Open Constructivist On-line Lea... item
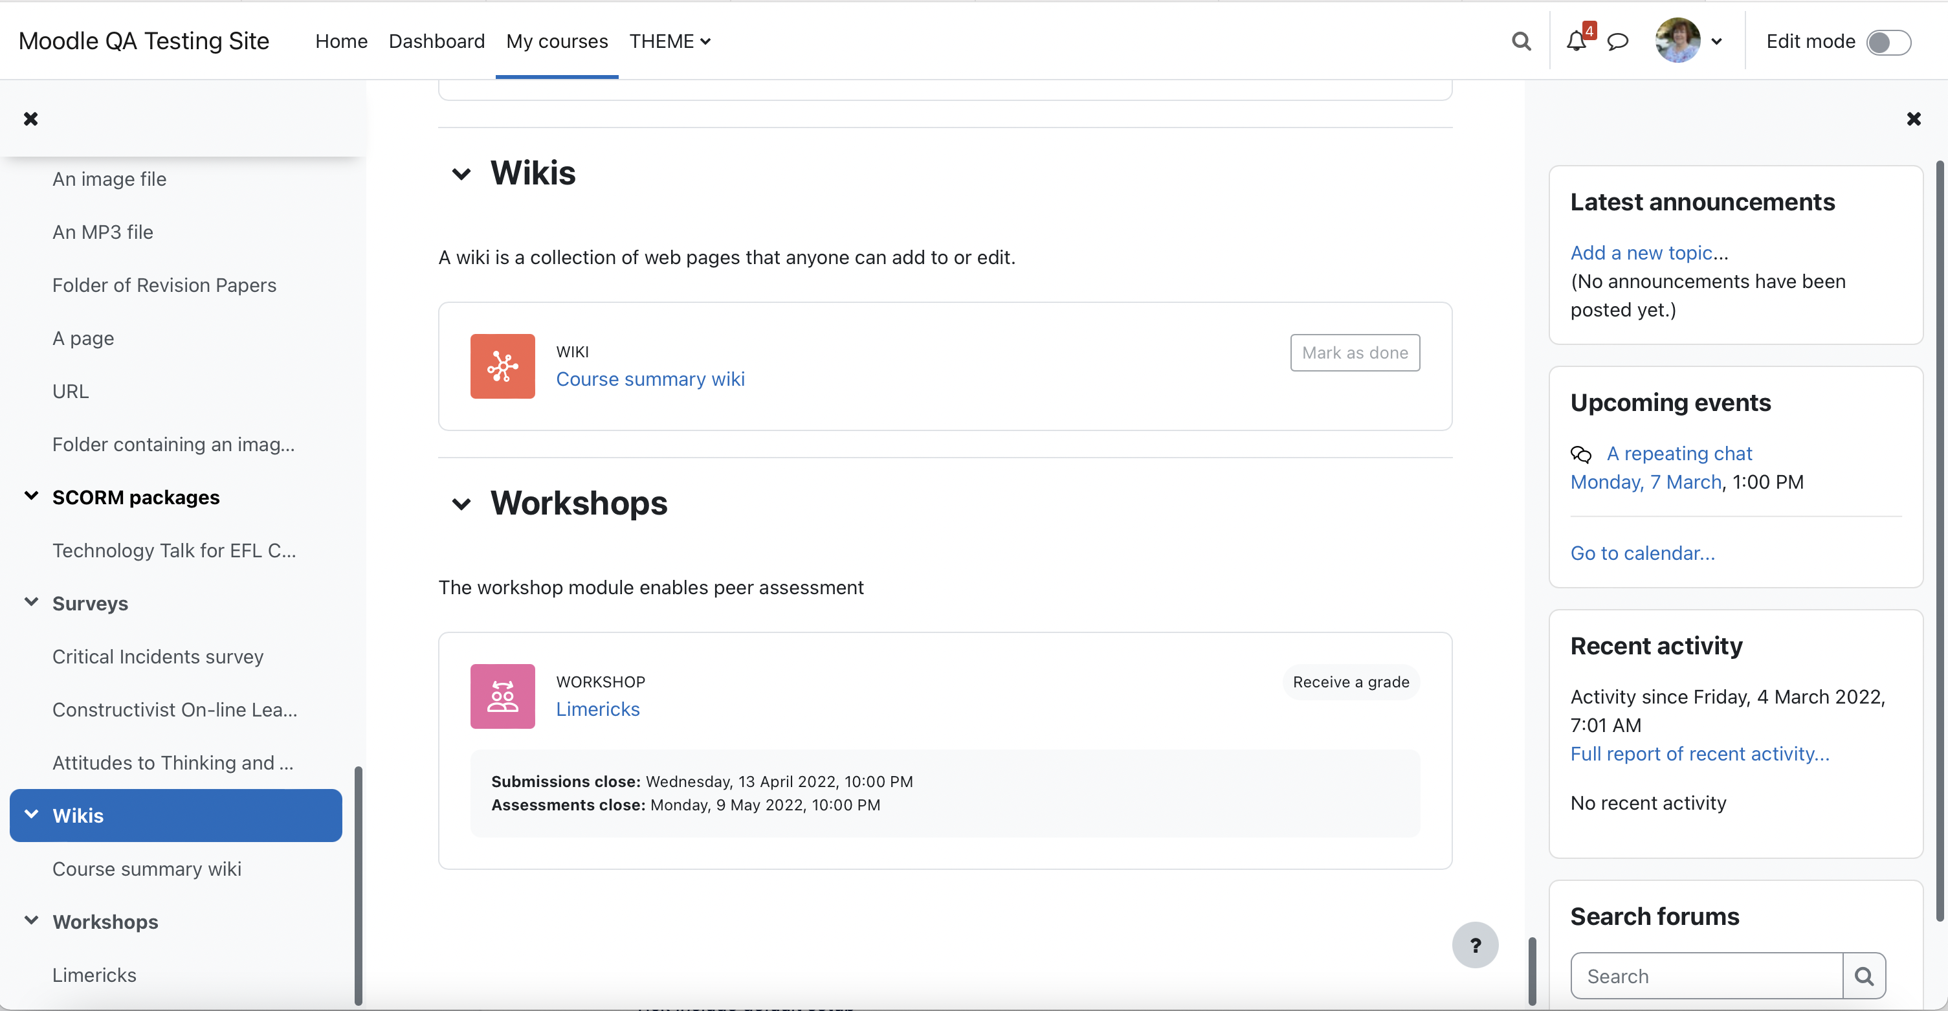 point(175,709)
